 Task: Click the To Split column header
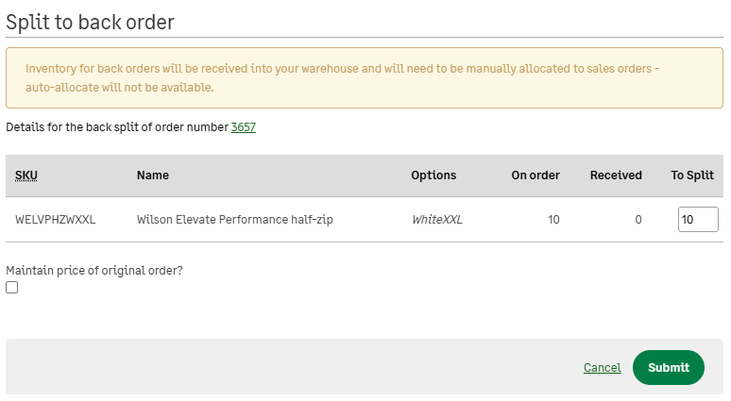click(692, 175)
